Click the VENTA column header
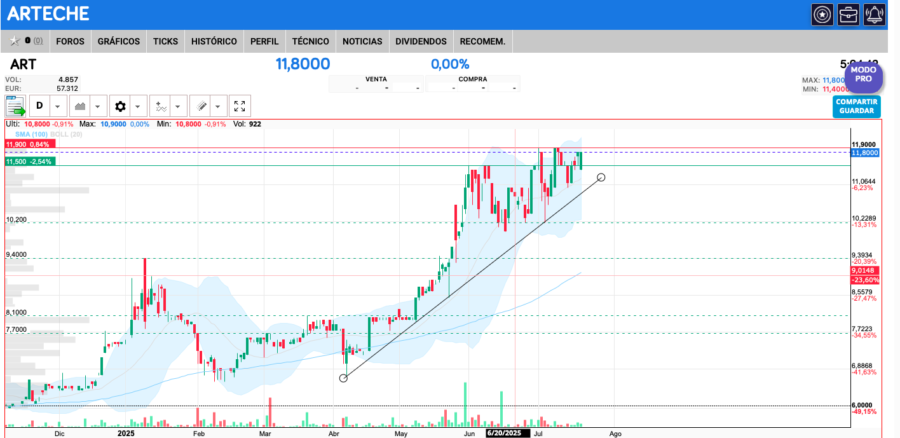Viewport: 900px width, 438px height. point(376,79)
